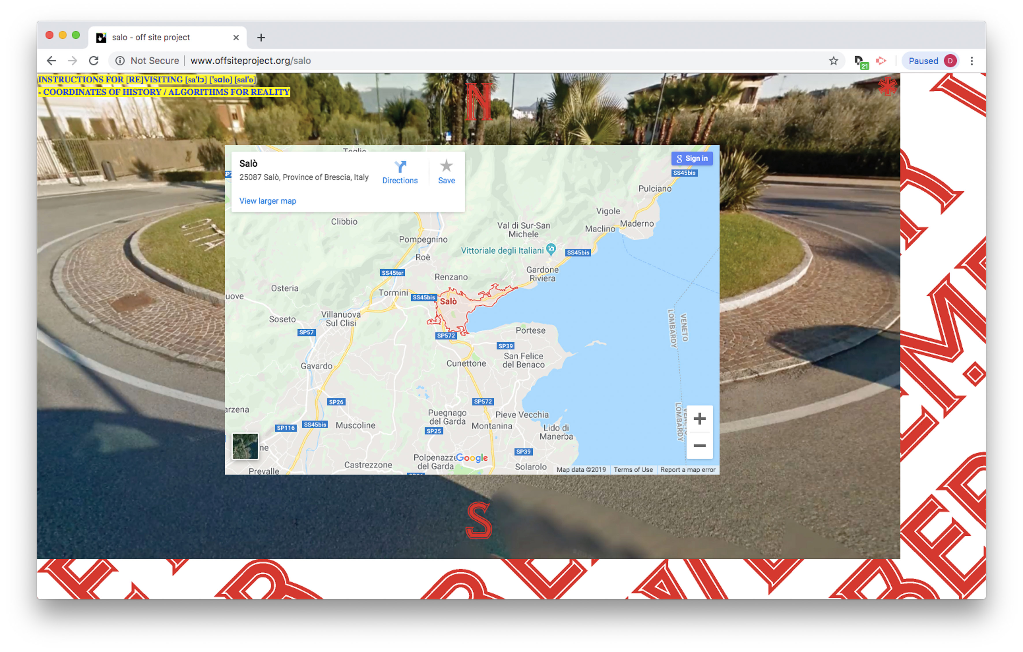1023x652 pixels.
Task: Reload the salo page
Action: tap(94, 61)
